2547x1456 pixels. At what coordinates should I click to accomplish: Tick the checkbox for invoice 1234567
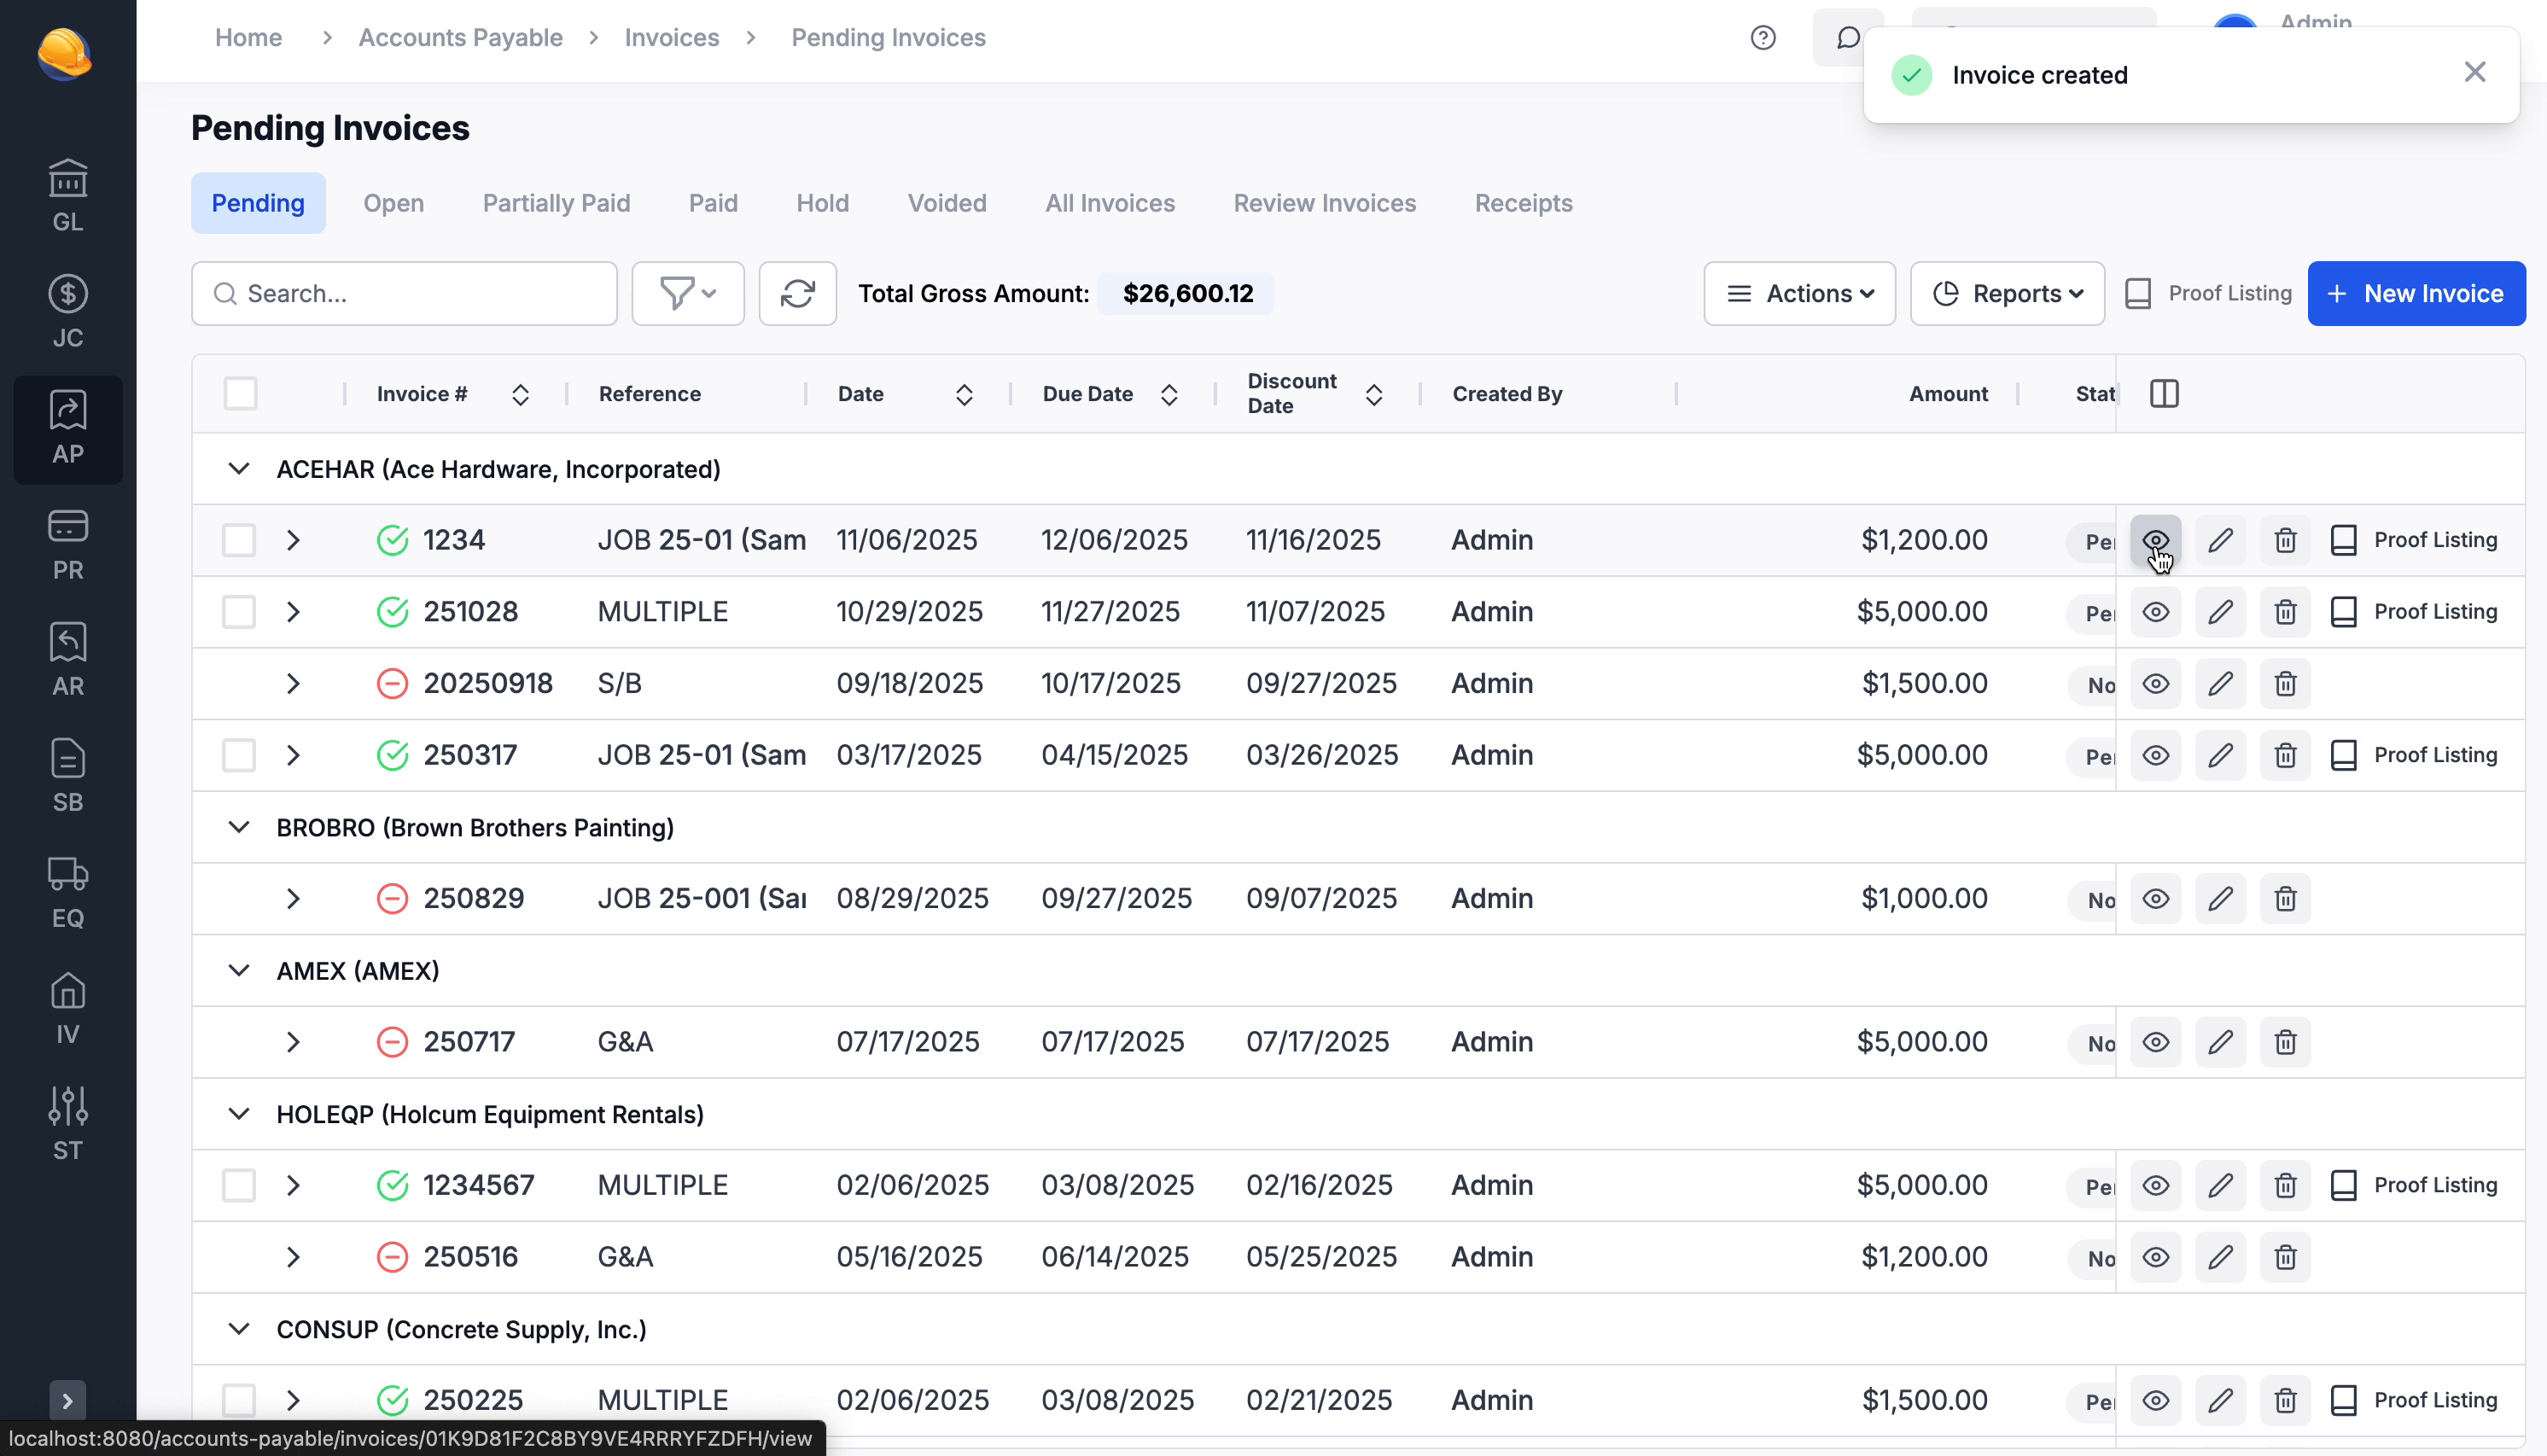coord(239,1186)
